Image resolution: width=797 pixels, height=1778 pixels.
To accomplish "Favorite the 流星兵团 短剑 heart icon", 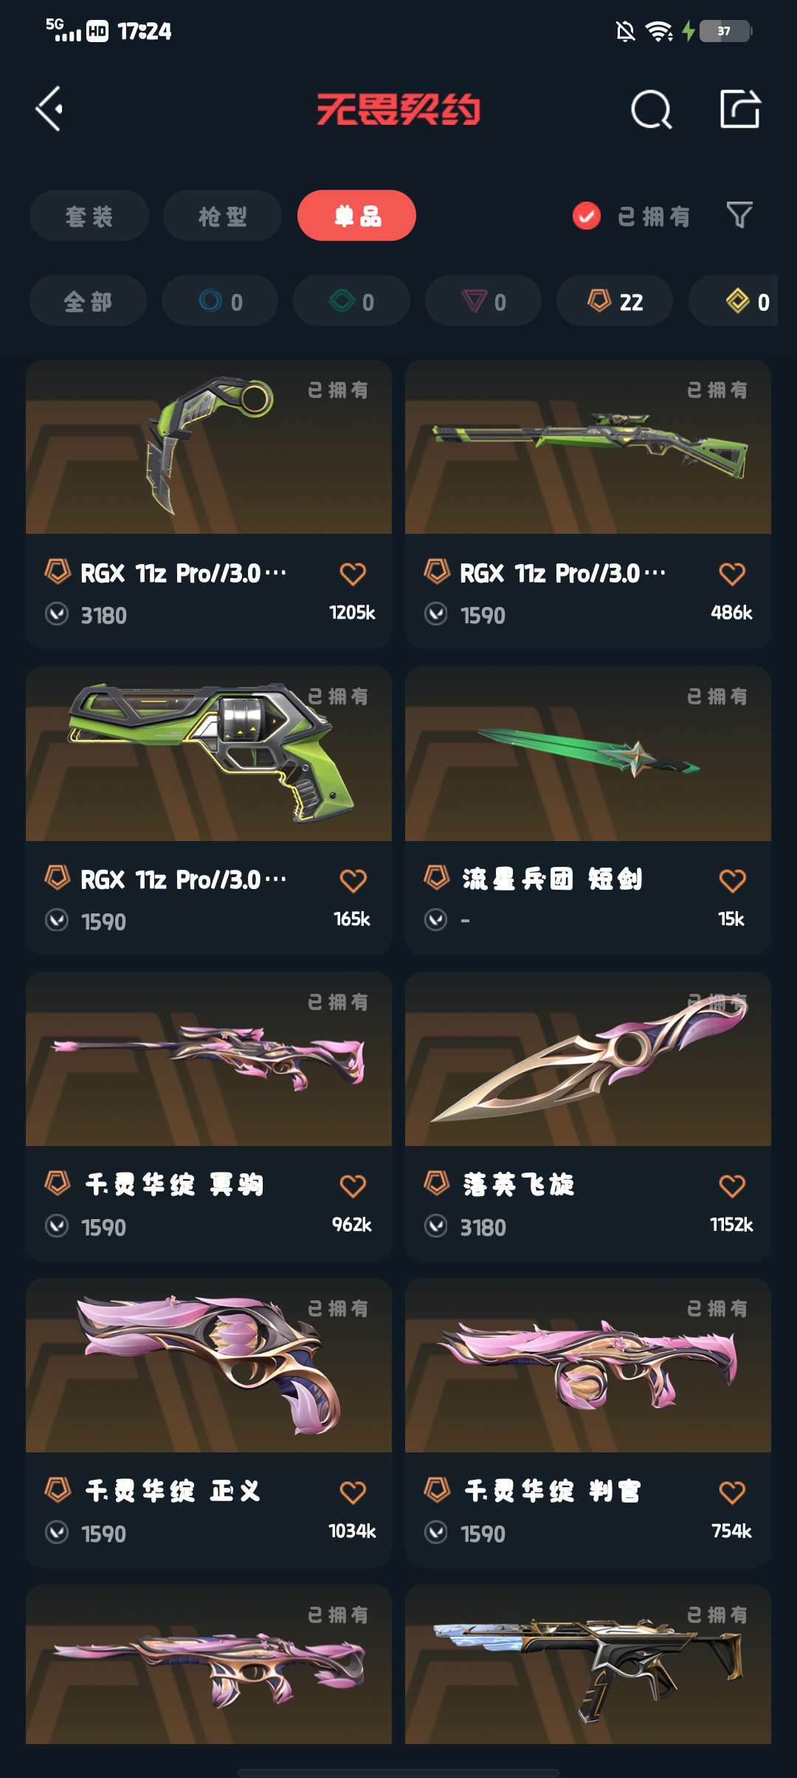I will (732, 880).
